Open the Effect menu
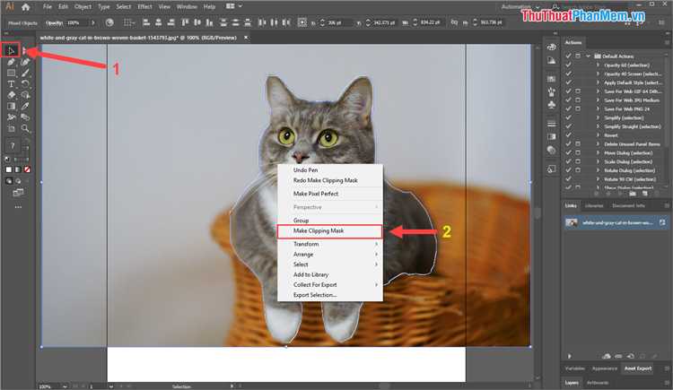 pos(144,6)
